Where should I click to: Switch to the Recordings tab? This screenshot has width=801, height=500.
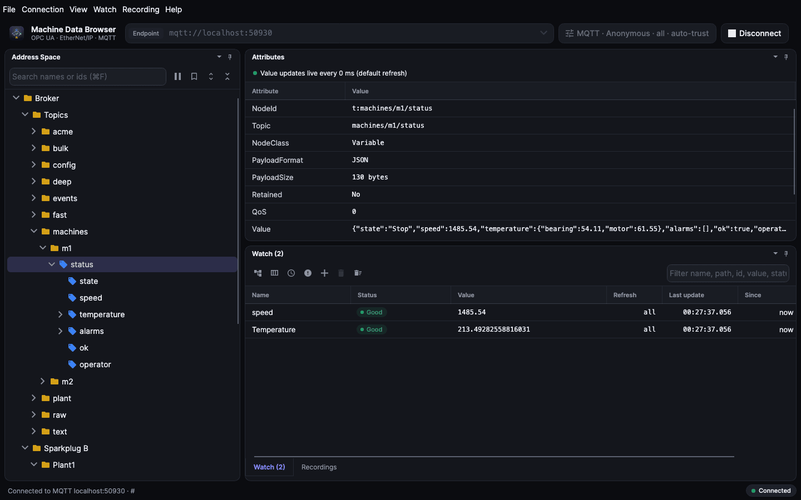tap(319, 467)
